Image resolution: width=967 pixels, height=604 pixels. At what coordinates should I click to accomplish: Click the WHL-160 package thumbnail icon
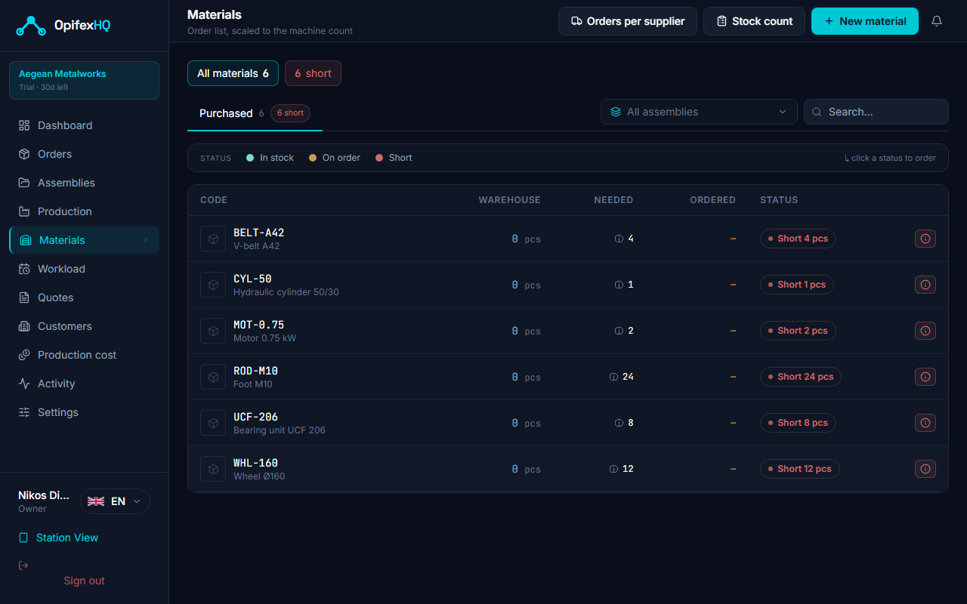click(x=213, y=469)
